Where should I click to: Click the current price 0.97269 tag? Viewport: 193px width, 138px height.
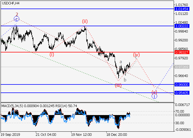point(182,67)
